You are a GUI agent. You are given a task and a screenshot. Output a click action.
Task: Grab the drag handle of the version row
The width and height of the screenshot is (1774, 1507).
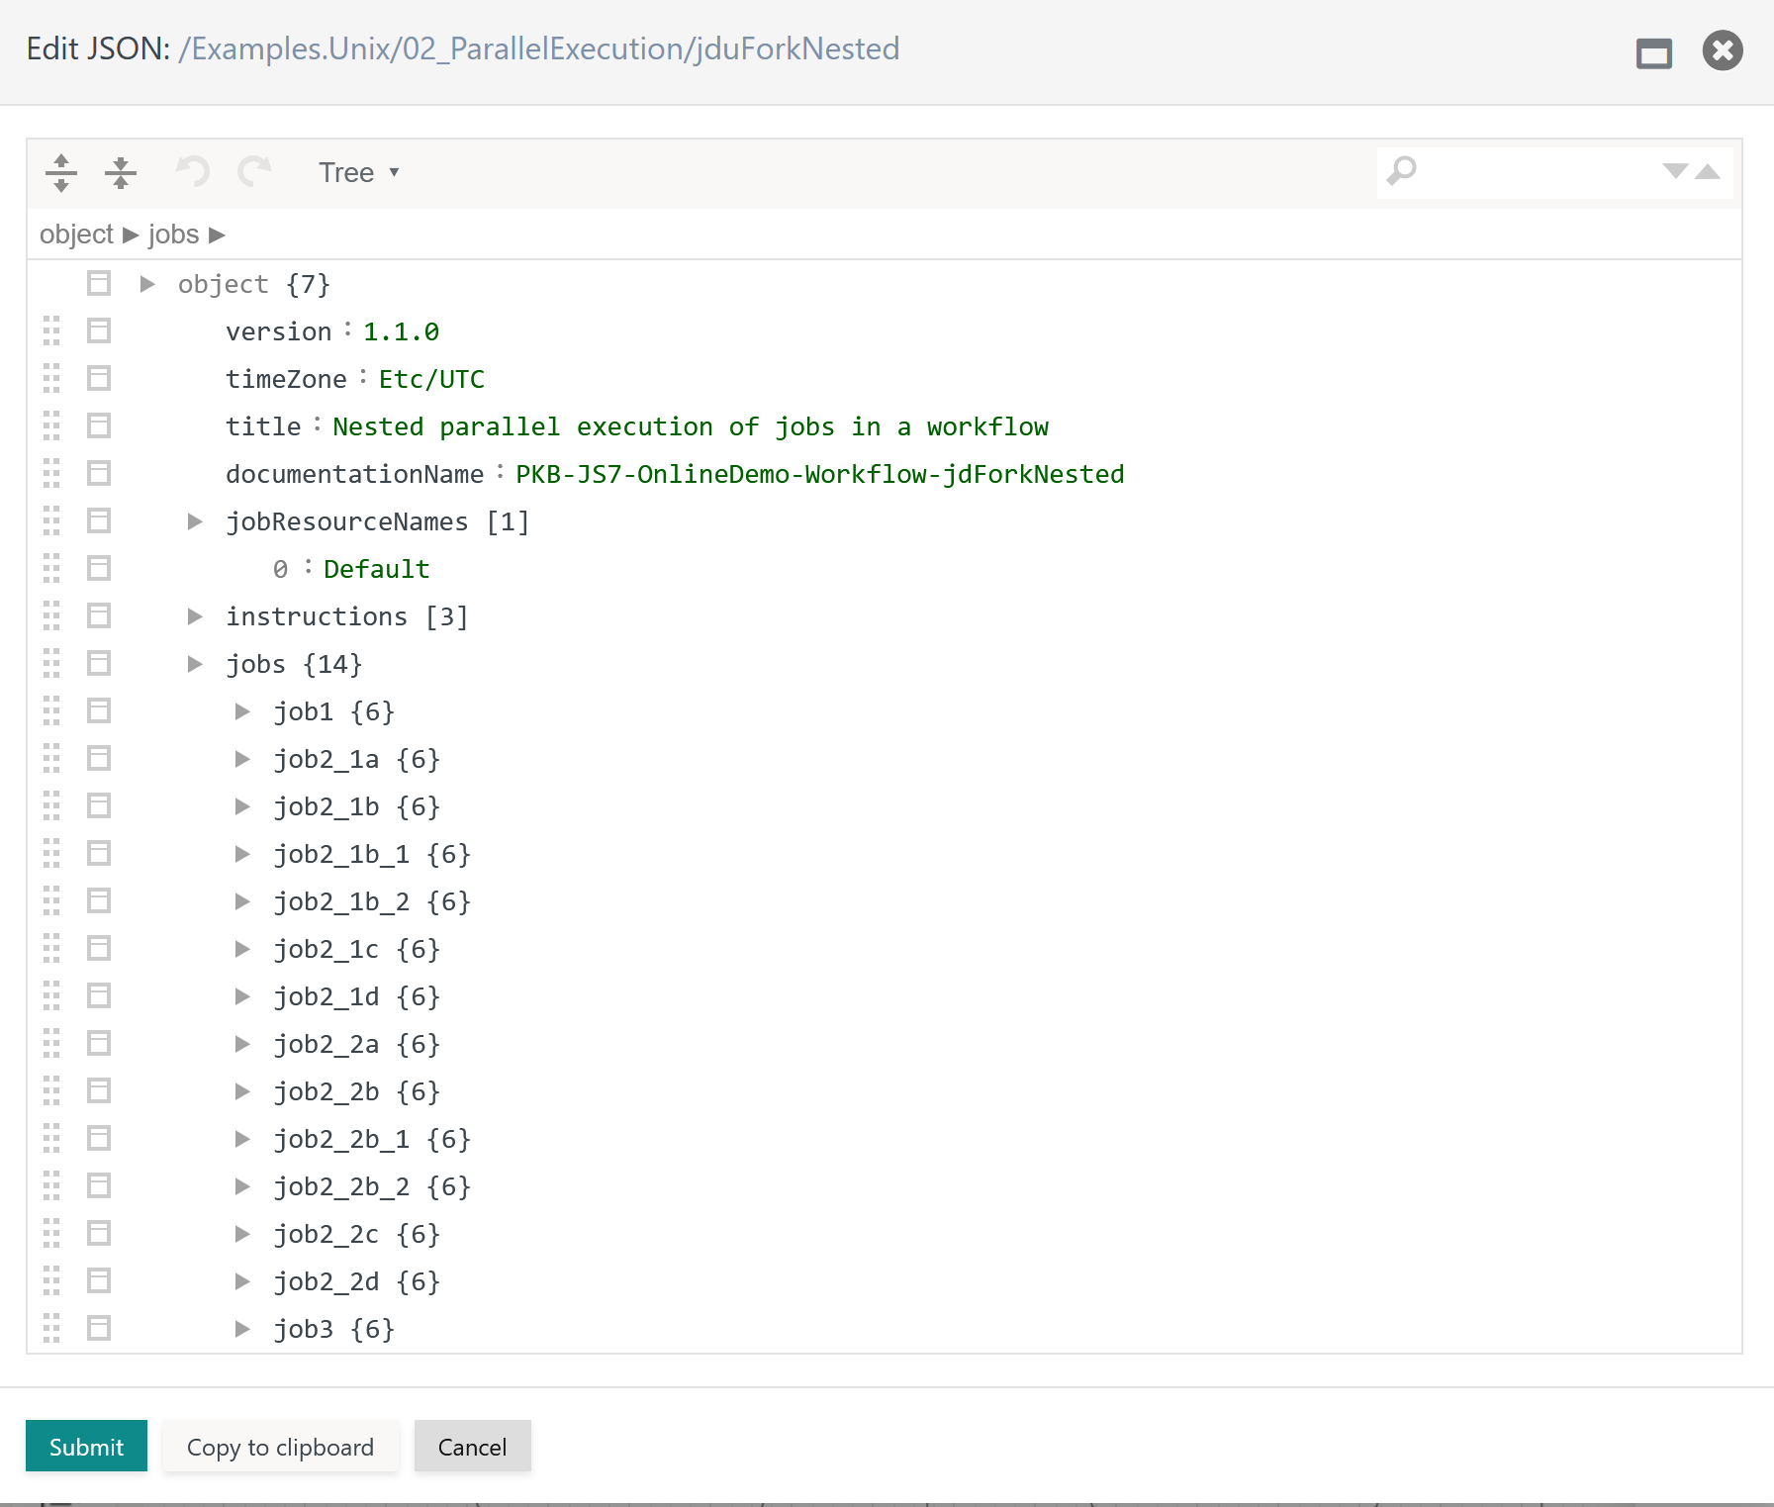(51, 330)
